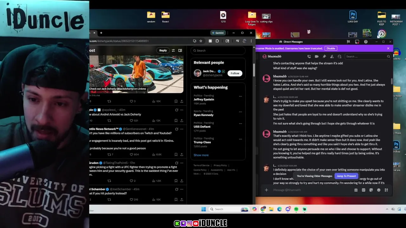
Task: Open more options for USS Defiant trend
Action: [x=240, y=123]
